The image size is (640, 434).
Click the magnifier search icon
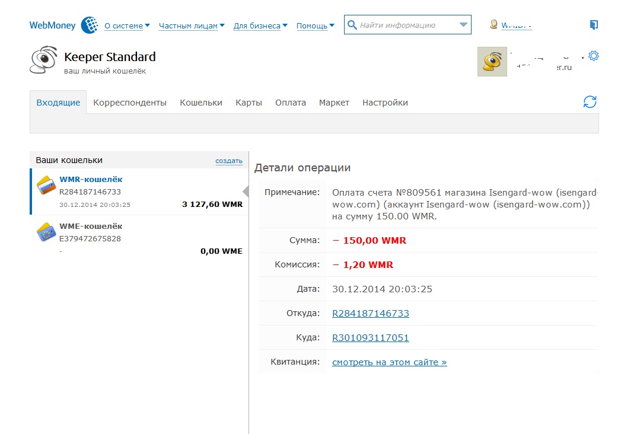click(x=352, y=25)
